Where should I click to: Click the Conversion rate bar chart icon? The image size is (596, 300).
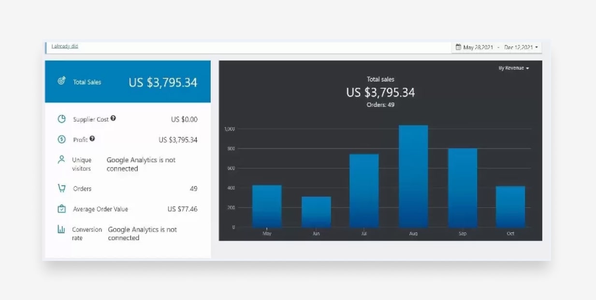point(61,229)
